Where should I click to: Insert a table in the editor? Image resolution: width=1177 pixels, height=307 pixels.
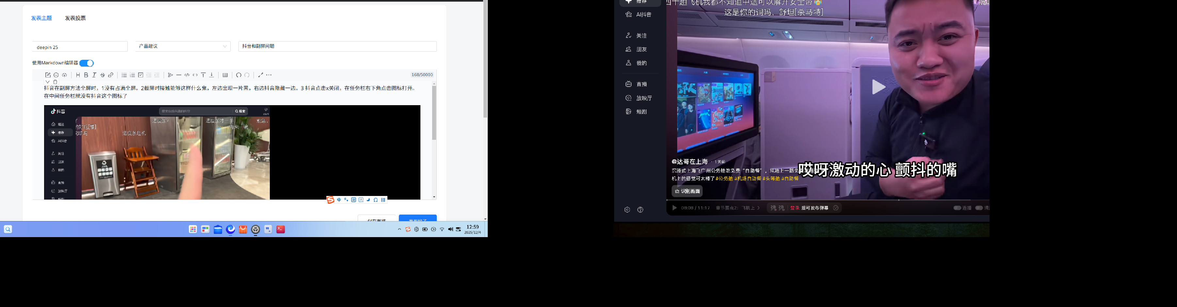[225, 75]
